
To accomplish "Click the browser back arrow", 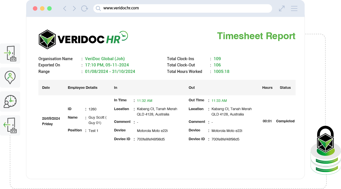I will point(65,9).
